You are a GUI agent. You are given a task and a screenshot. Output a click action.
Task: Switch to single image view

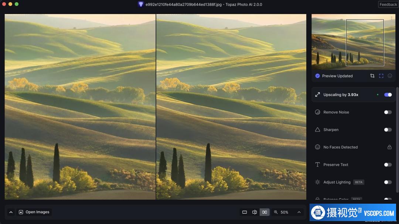click(245, 212)
